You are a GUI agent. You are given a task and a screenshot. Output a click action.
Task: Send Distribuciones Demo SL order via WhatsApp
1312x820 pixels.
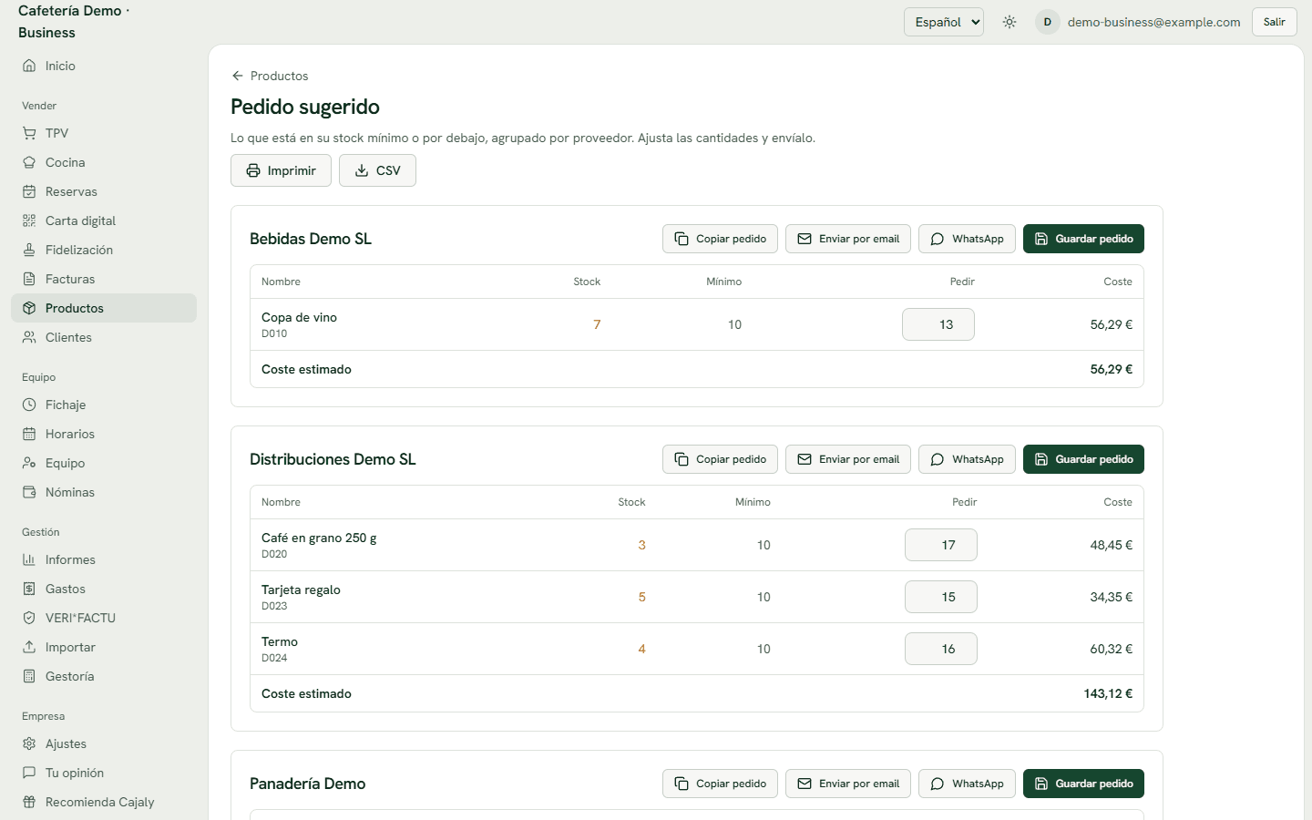pos(967,459)
